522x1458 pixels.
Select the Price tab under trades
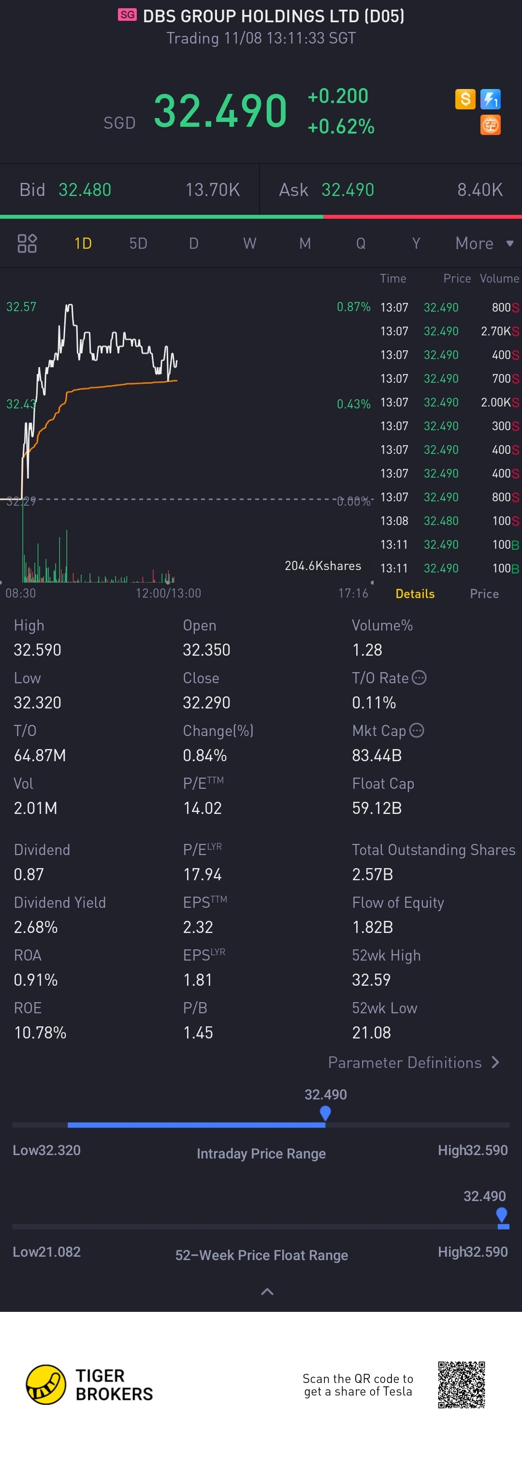(x=484, y=594)
